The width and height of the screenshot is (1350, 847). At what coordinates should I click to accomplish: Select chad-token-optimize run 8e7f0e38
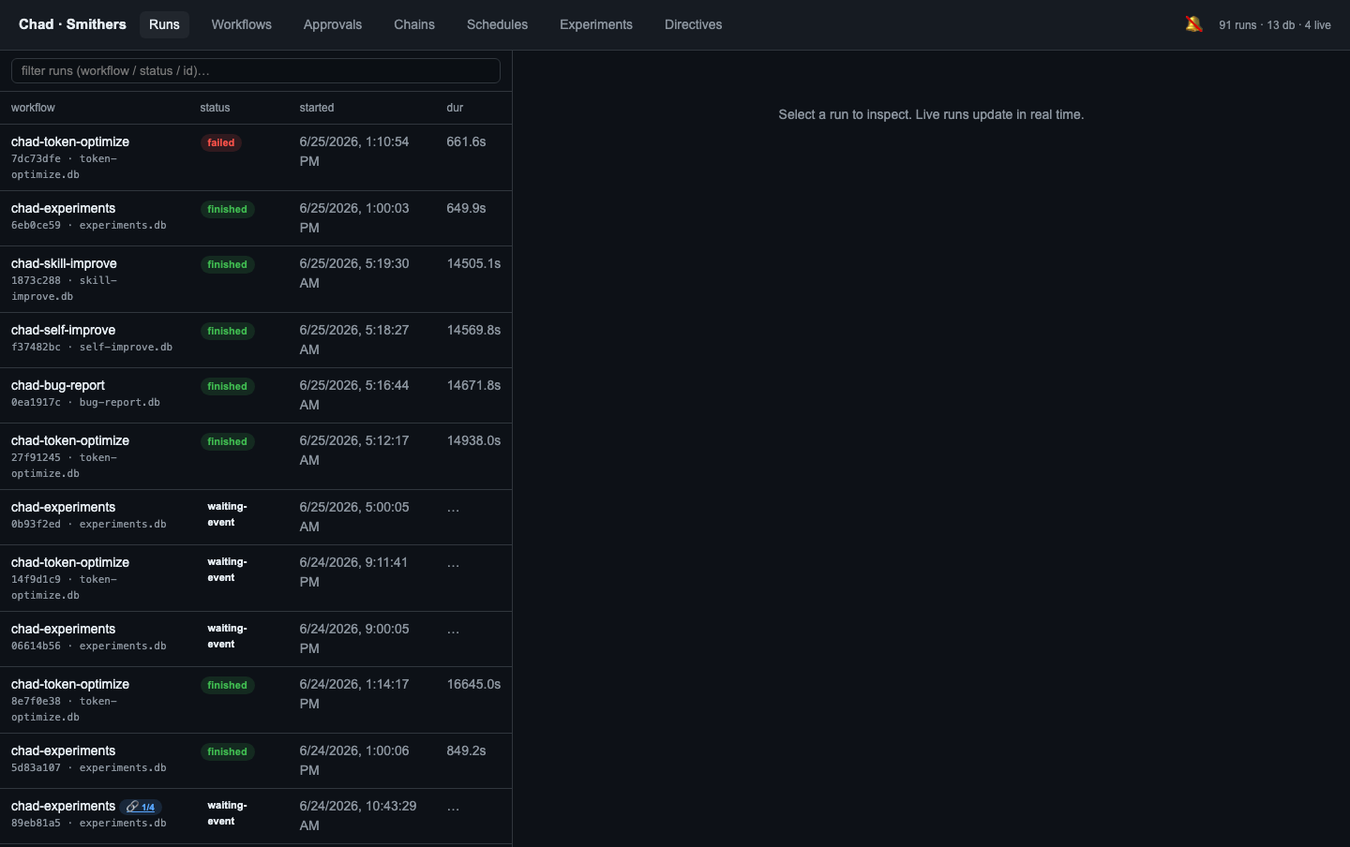click(x=256, y=700)
